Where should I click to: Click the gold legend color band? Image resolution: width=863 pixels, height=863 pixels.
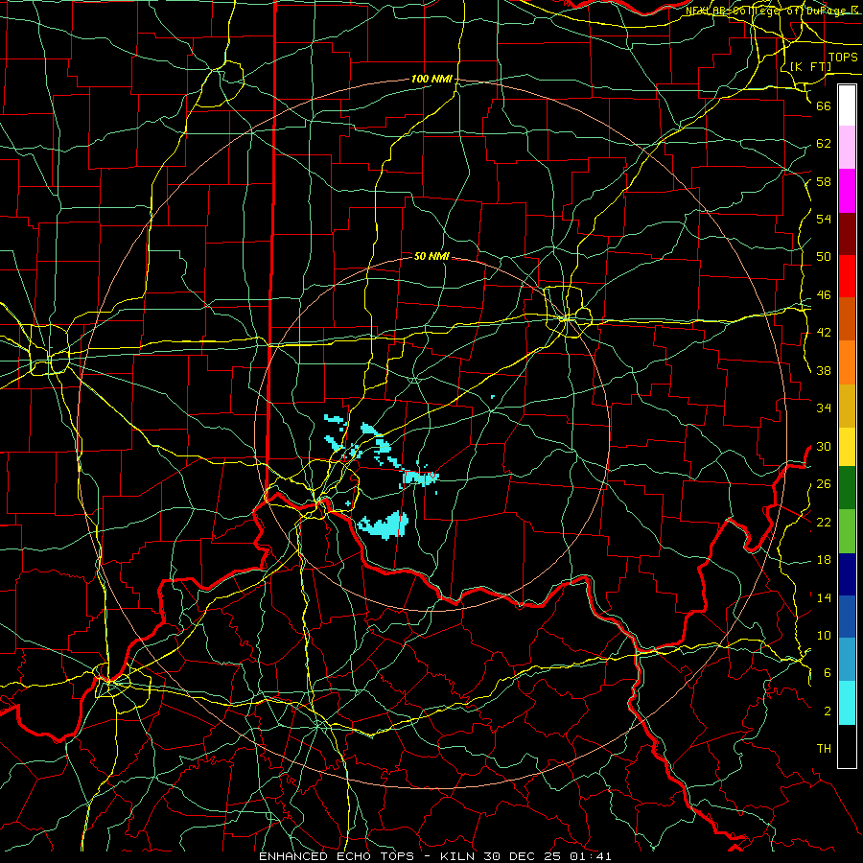[847, 406]
